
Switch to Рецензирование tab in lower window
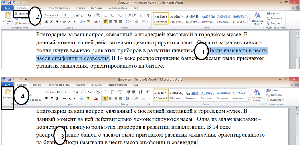coord(117,85)
